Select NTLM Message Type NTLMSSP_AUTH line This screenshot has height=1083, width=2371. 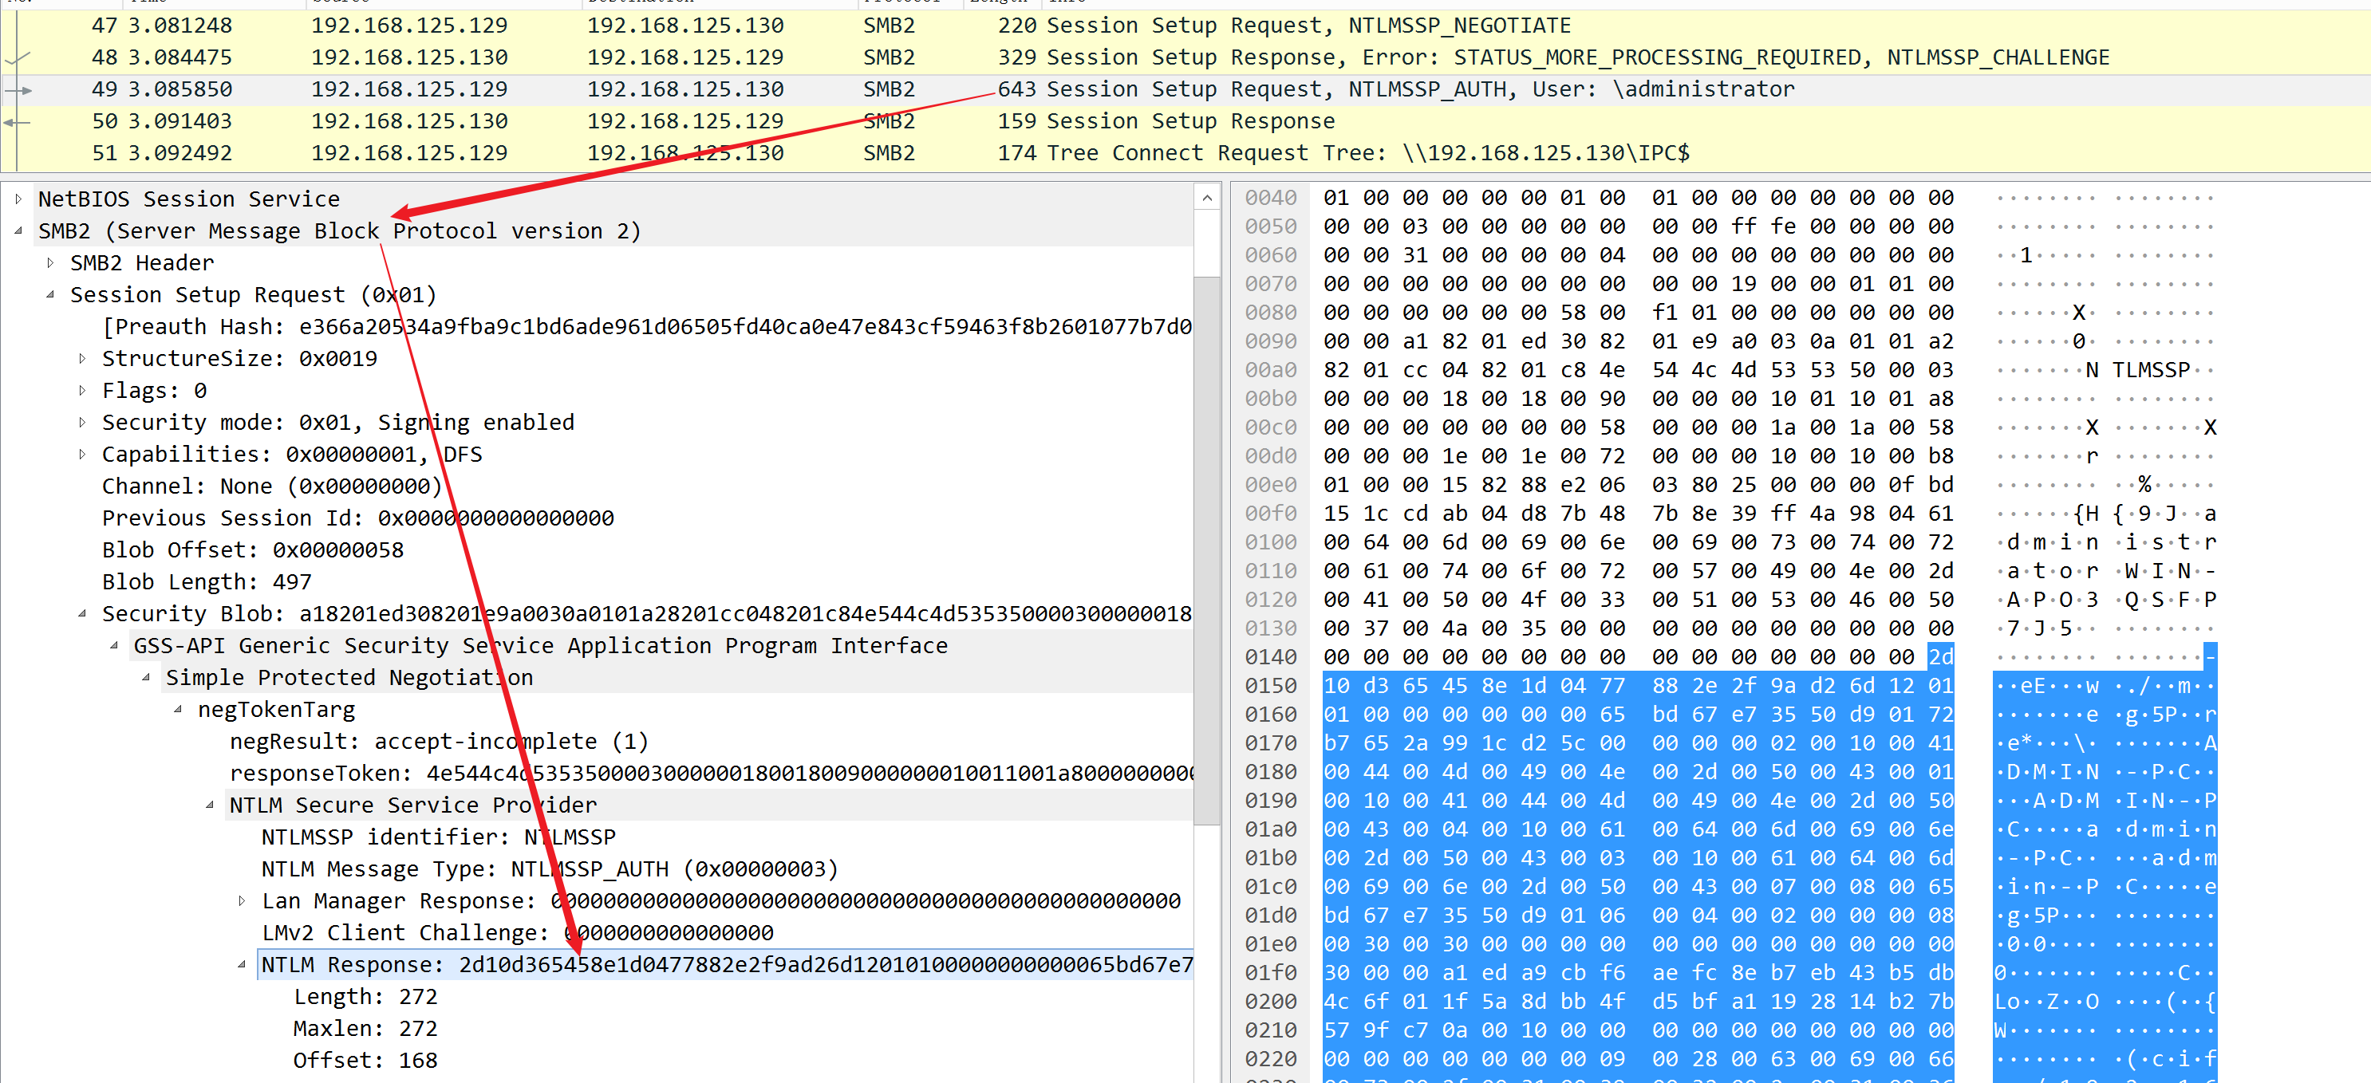click(x=550, y=868)
